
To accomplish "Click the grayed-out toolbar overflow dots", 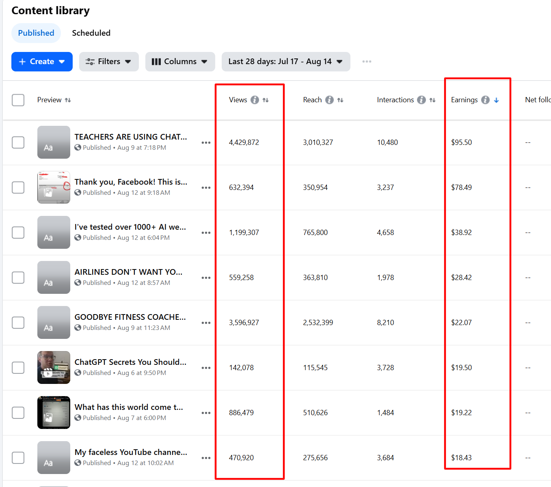I will (x=367, y=62).
